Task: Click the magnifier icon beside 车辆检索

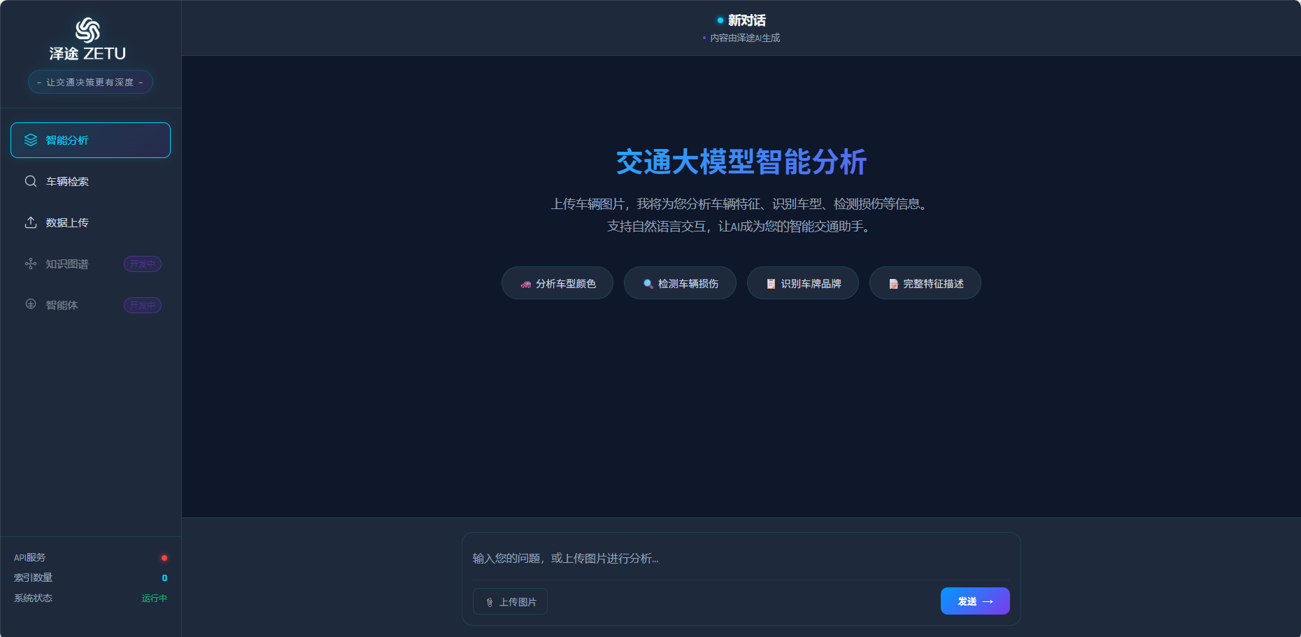Action: [x=31, y=181]
